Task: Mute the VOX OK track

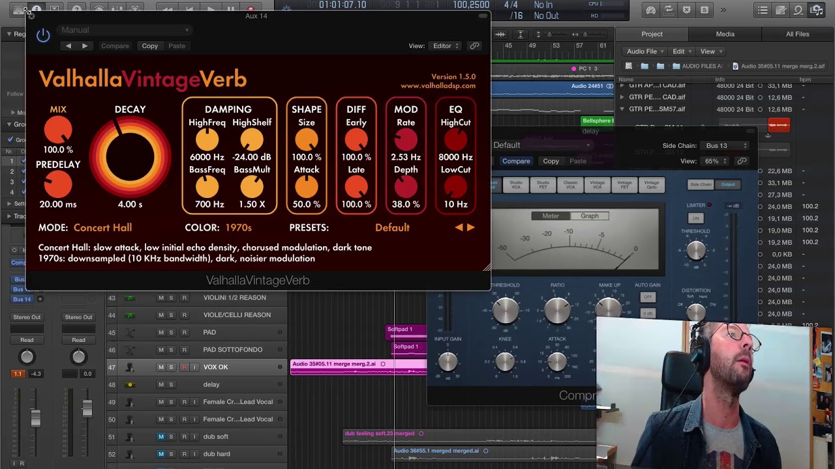Action: point(161,367)
